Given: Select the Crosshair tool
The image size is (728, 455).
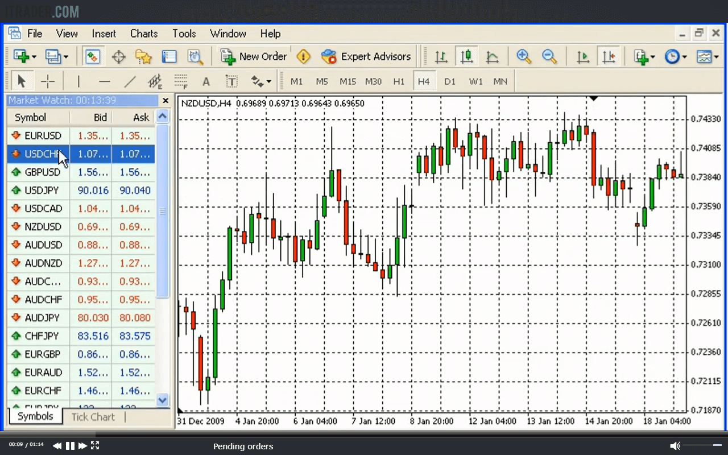Looking at the screenshot, I should pyautogui.click(x=48, y=81).
